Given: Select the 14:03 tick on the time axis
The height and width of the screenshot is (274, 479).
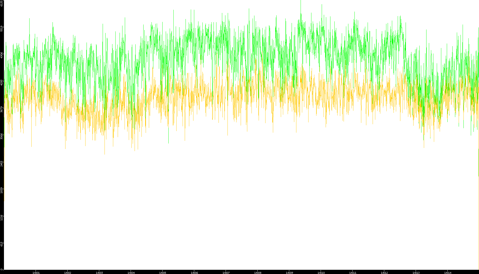Looking at the screenshot, I should (99, 272).
